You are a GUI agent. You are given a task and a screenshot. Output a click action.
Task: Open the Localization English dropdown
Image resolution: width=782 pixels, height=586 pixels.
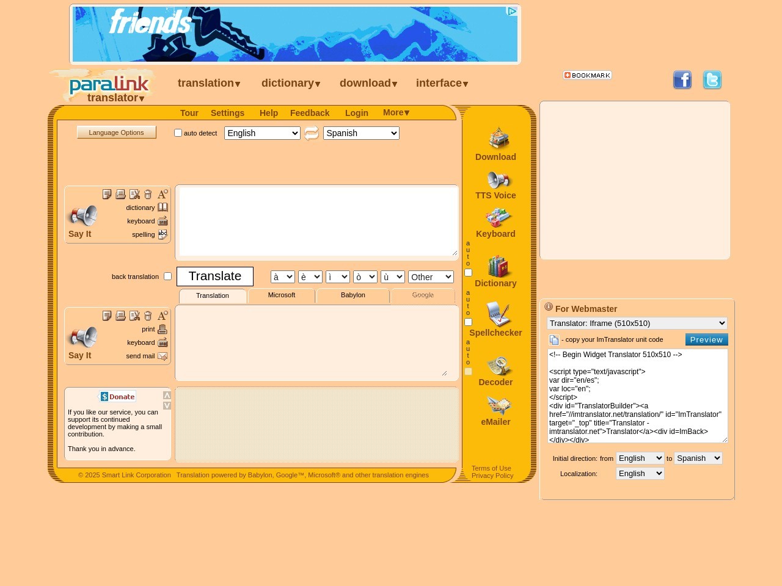coord(640,474)
